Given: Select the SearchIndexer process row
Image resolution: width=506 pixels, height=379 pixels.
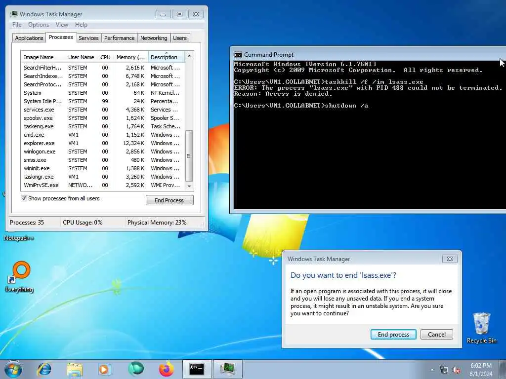Looking at the screenshot, I should point(103,76).
